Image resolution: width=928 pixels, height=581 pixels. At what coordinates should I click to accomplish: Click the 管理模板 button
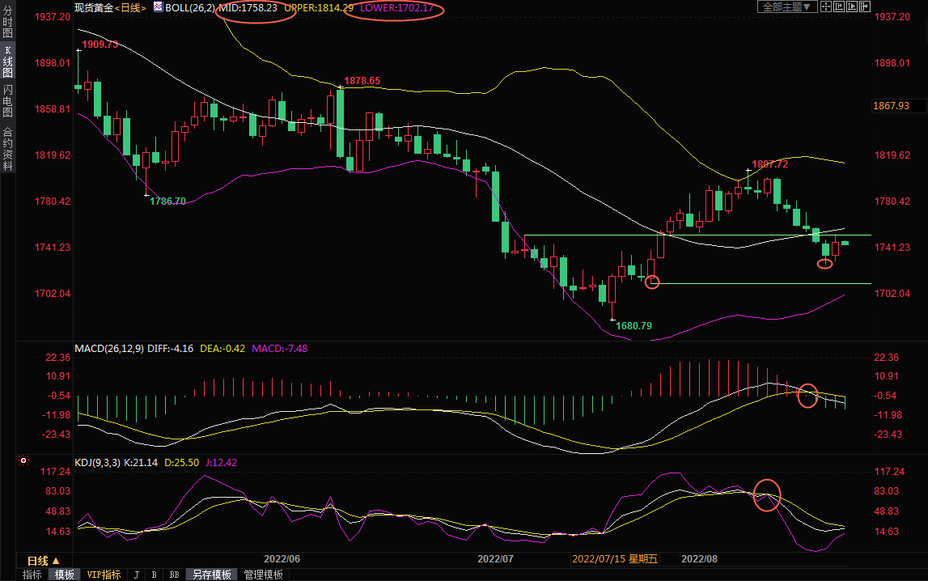pos(264,575)
